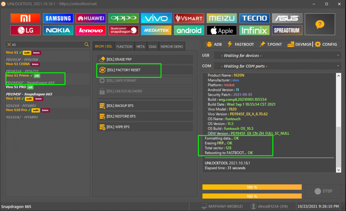The width and height of the screenshot is (346, 211).
Task: Open the COM ports dropdown
Action: (278, 66)
